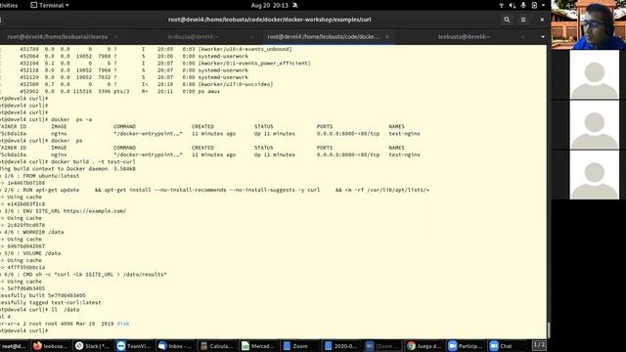
Task: Close the terminal window
Action: [542, 20]
